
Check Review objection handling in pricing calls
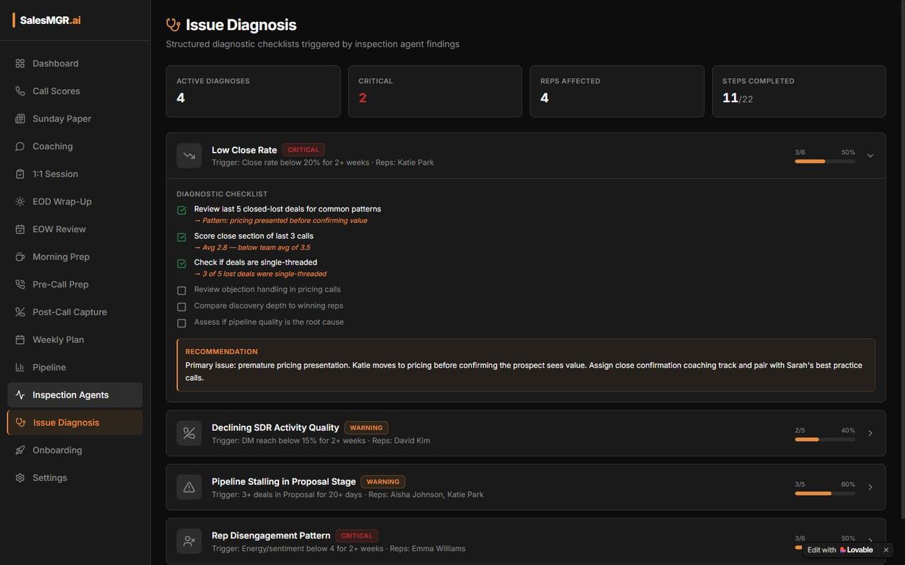182,290
